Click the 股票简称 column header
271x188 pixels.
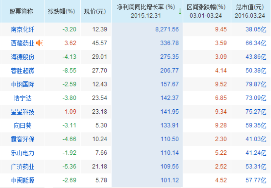click(21, 11)
